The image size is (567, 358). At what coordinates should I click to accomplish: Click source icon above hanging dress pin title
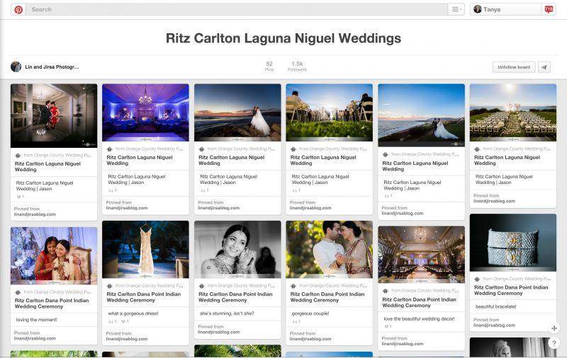(110, 286)
